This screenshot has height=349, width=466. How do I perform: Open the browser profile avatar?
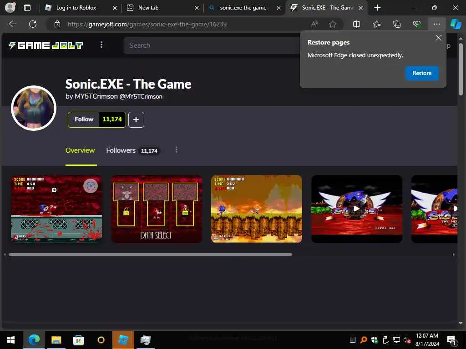click(x=10, y=7)
